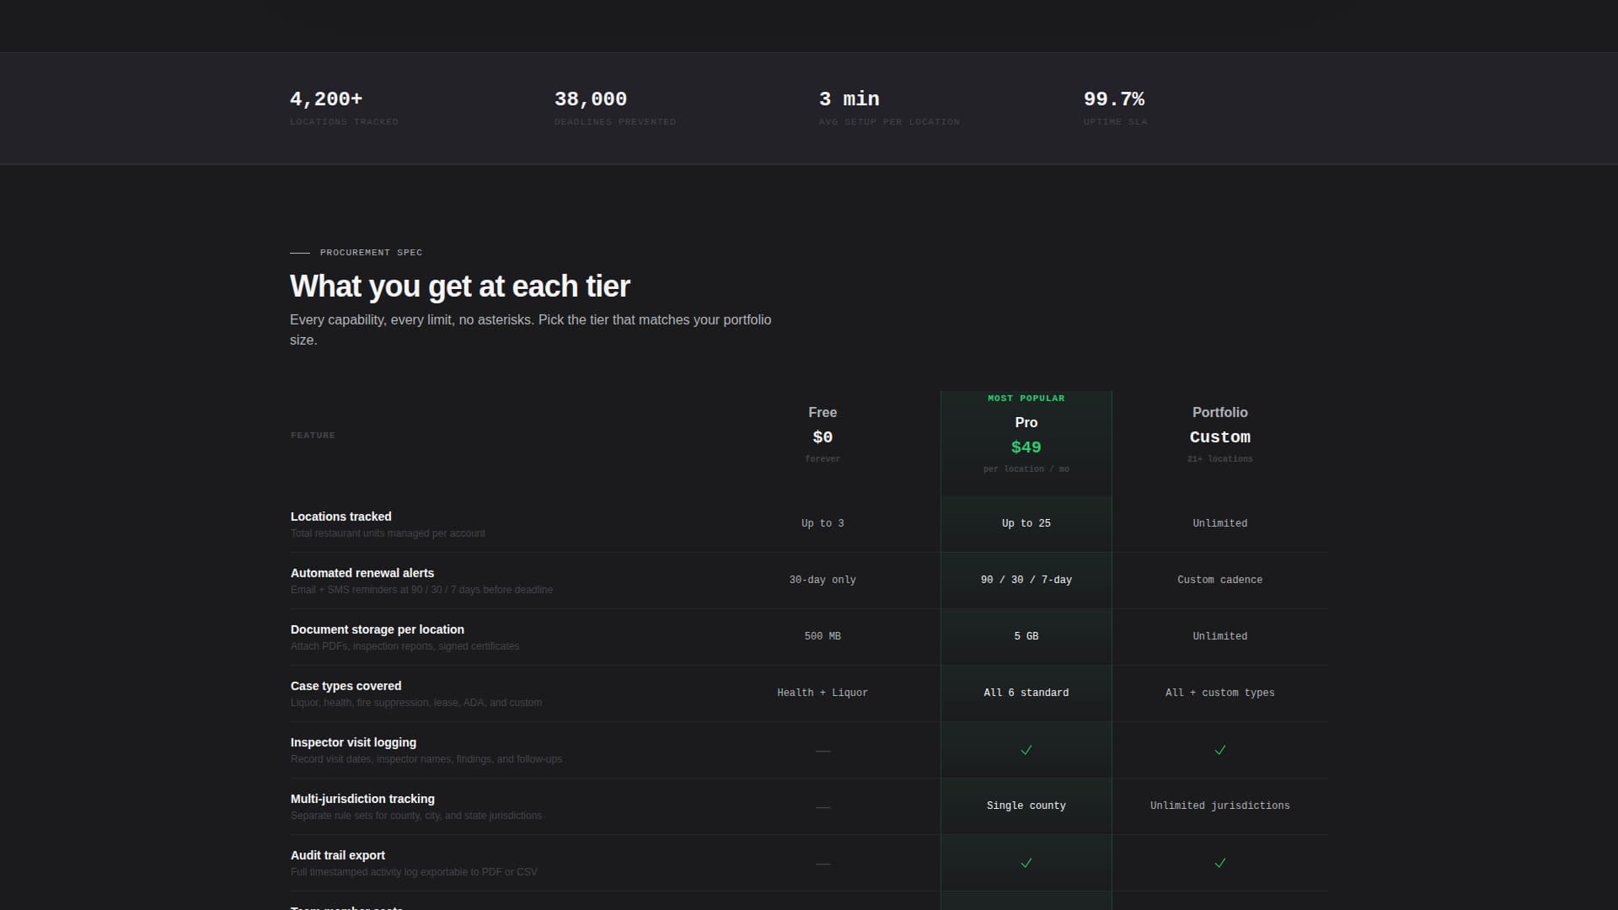Select the Free tier column header
This screenshot has height=910, width=1618.
click(822, 412)
